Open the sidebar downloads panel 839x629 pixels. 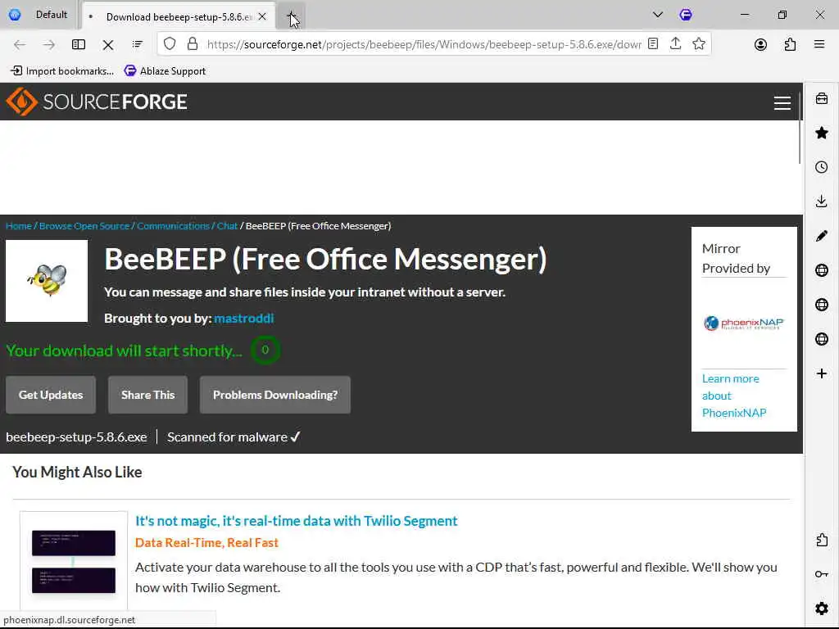pos(821,201)
